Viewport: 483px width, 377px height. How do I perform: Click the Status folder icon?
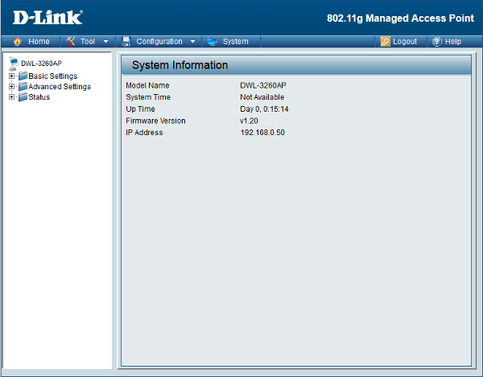23,97
